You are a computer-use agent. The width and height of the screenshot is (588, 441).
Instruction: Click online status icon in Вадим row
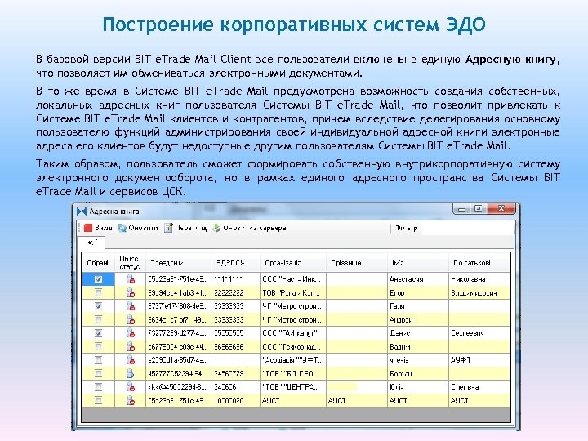(130, 346)
